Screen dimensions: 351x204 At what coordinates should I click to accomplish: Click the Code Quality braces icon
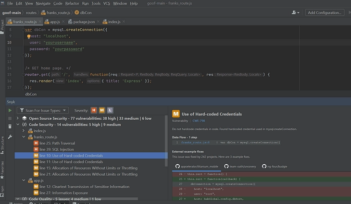coord(25,199)
